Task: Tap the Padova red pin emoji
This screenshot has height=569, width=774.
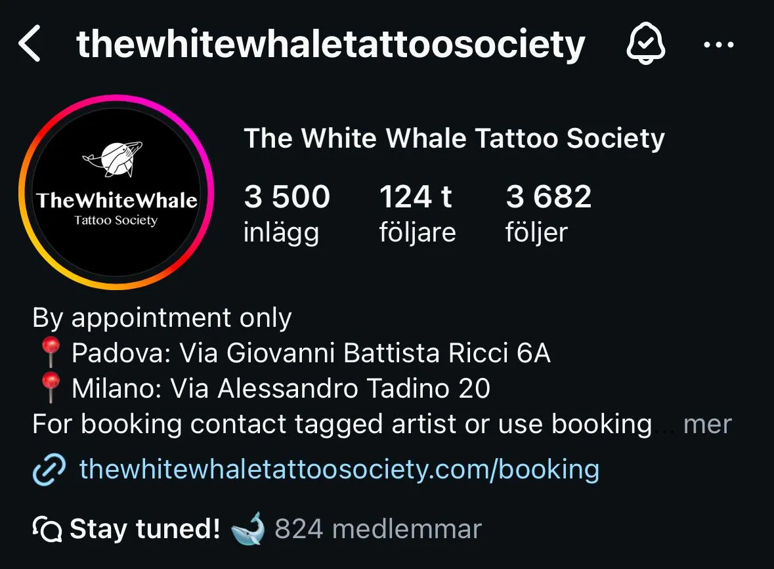Action: 51,352
